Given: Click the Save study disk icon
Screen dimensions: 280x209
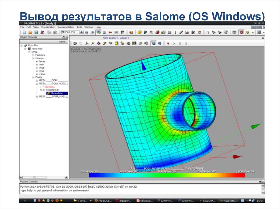Looking at the screenshot, I should 36,32.
